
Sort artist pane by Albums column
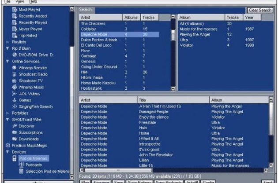pyautogui.click(x=131, y=18)
